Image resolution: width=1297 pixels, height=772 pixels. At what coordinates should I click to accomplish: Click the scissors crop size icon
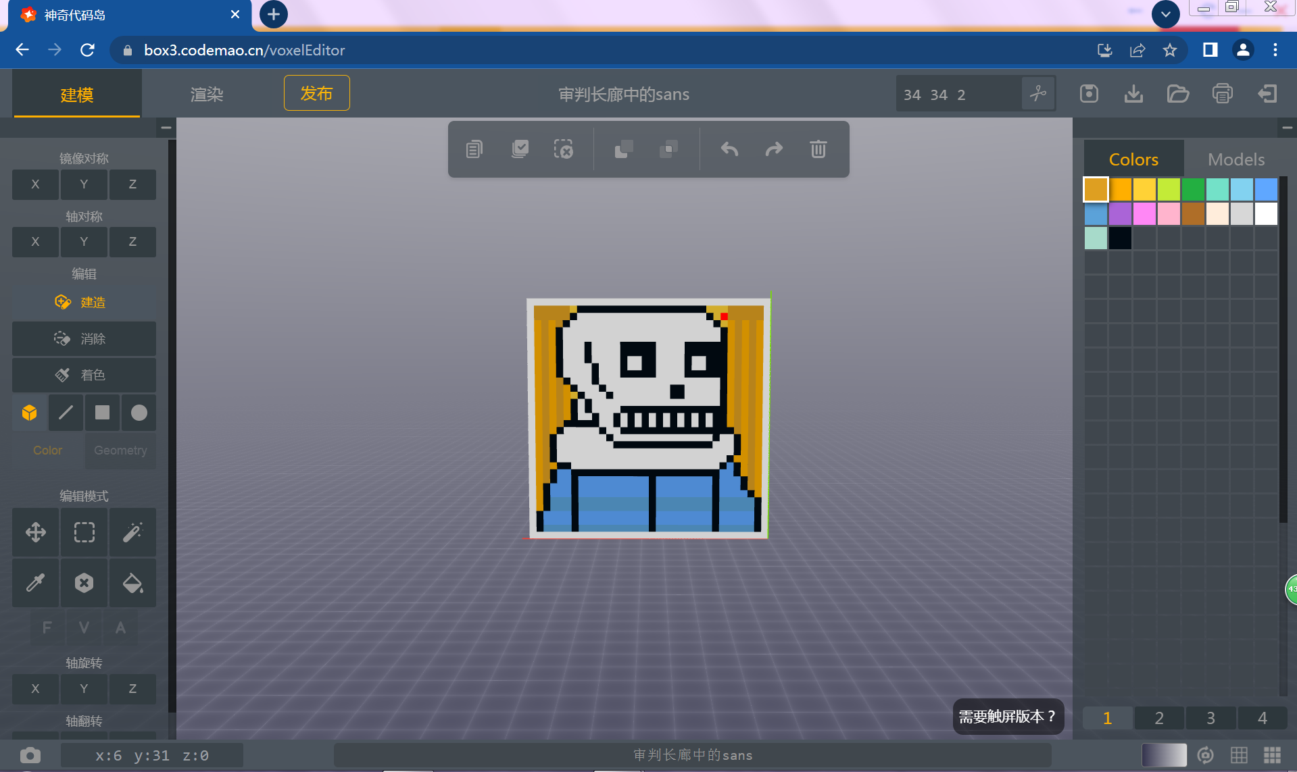(x=1038, y=94)
